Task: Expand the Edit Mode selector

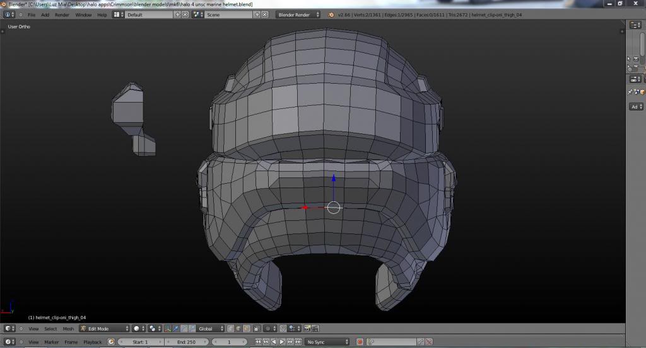Action: click(105, 328)
